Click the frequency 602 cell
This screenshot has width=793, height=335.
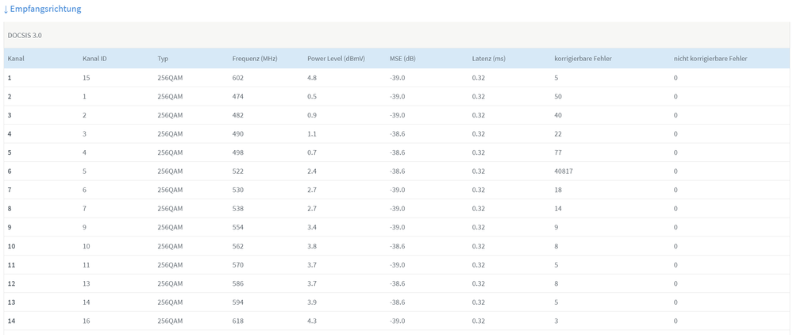tap(238, 78)
